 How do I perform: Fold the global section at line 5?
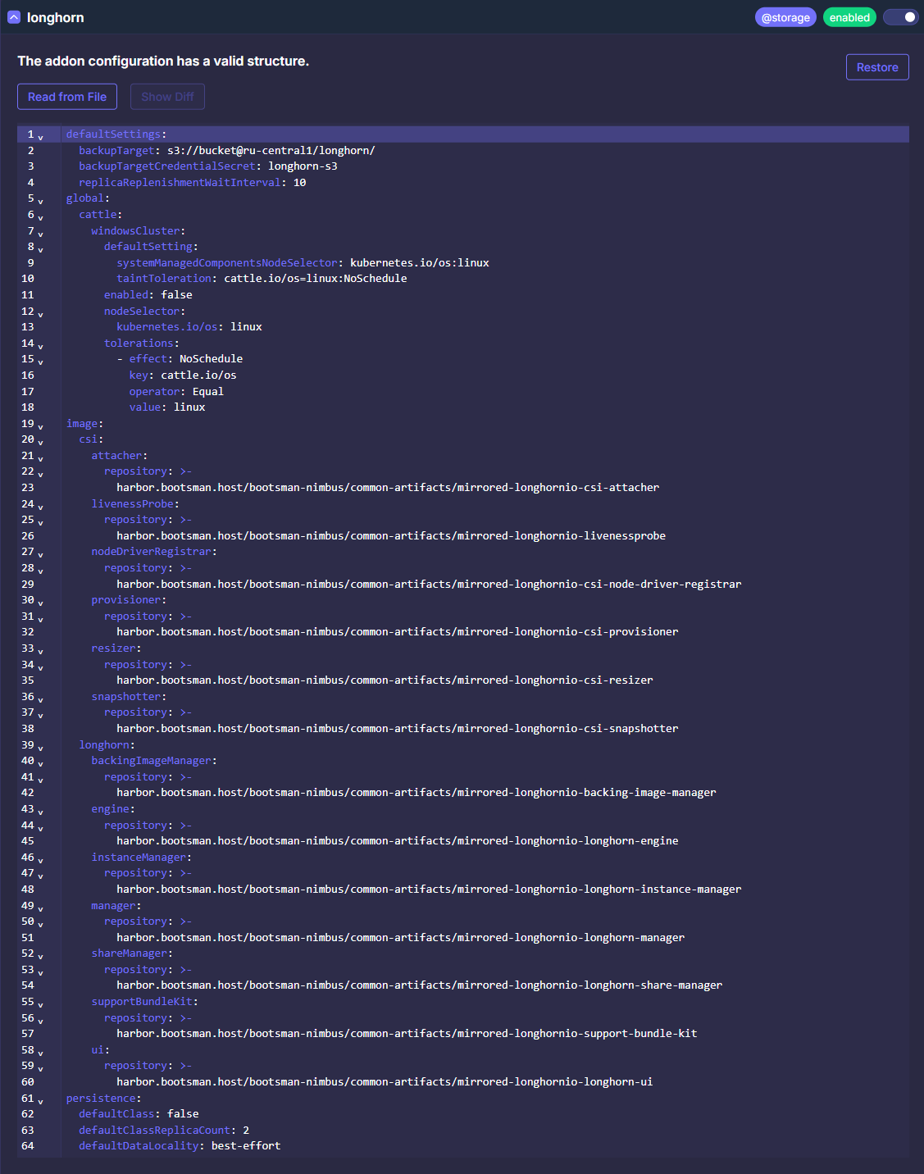[x=40, y=201]
